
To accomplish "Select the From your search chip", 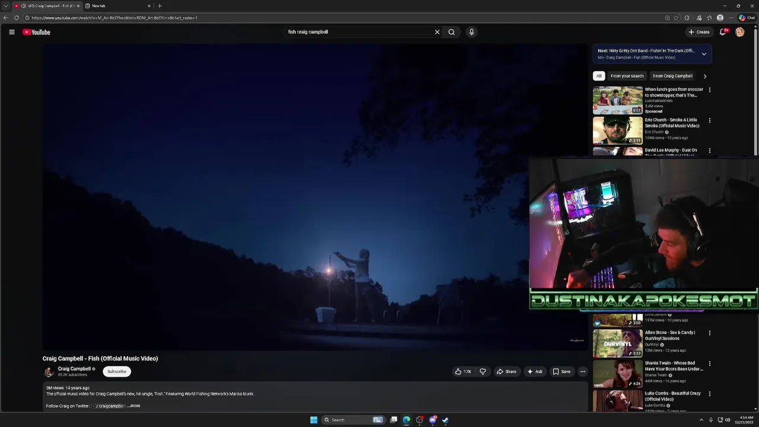I will [x=627, y=76].
